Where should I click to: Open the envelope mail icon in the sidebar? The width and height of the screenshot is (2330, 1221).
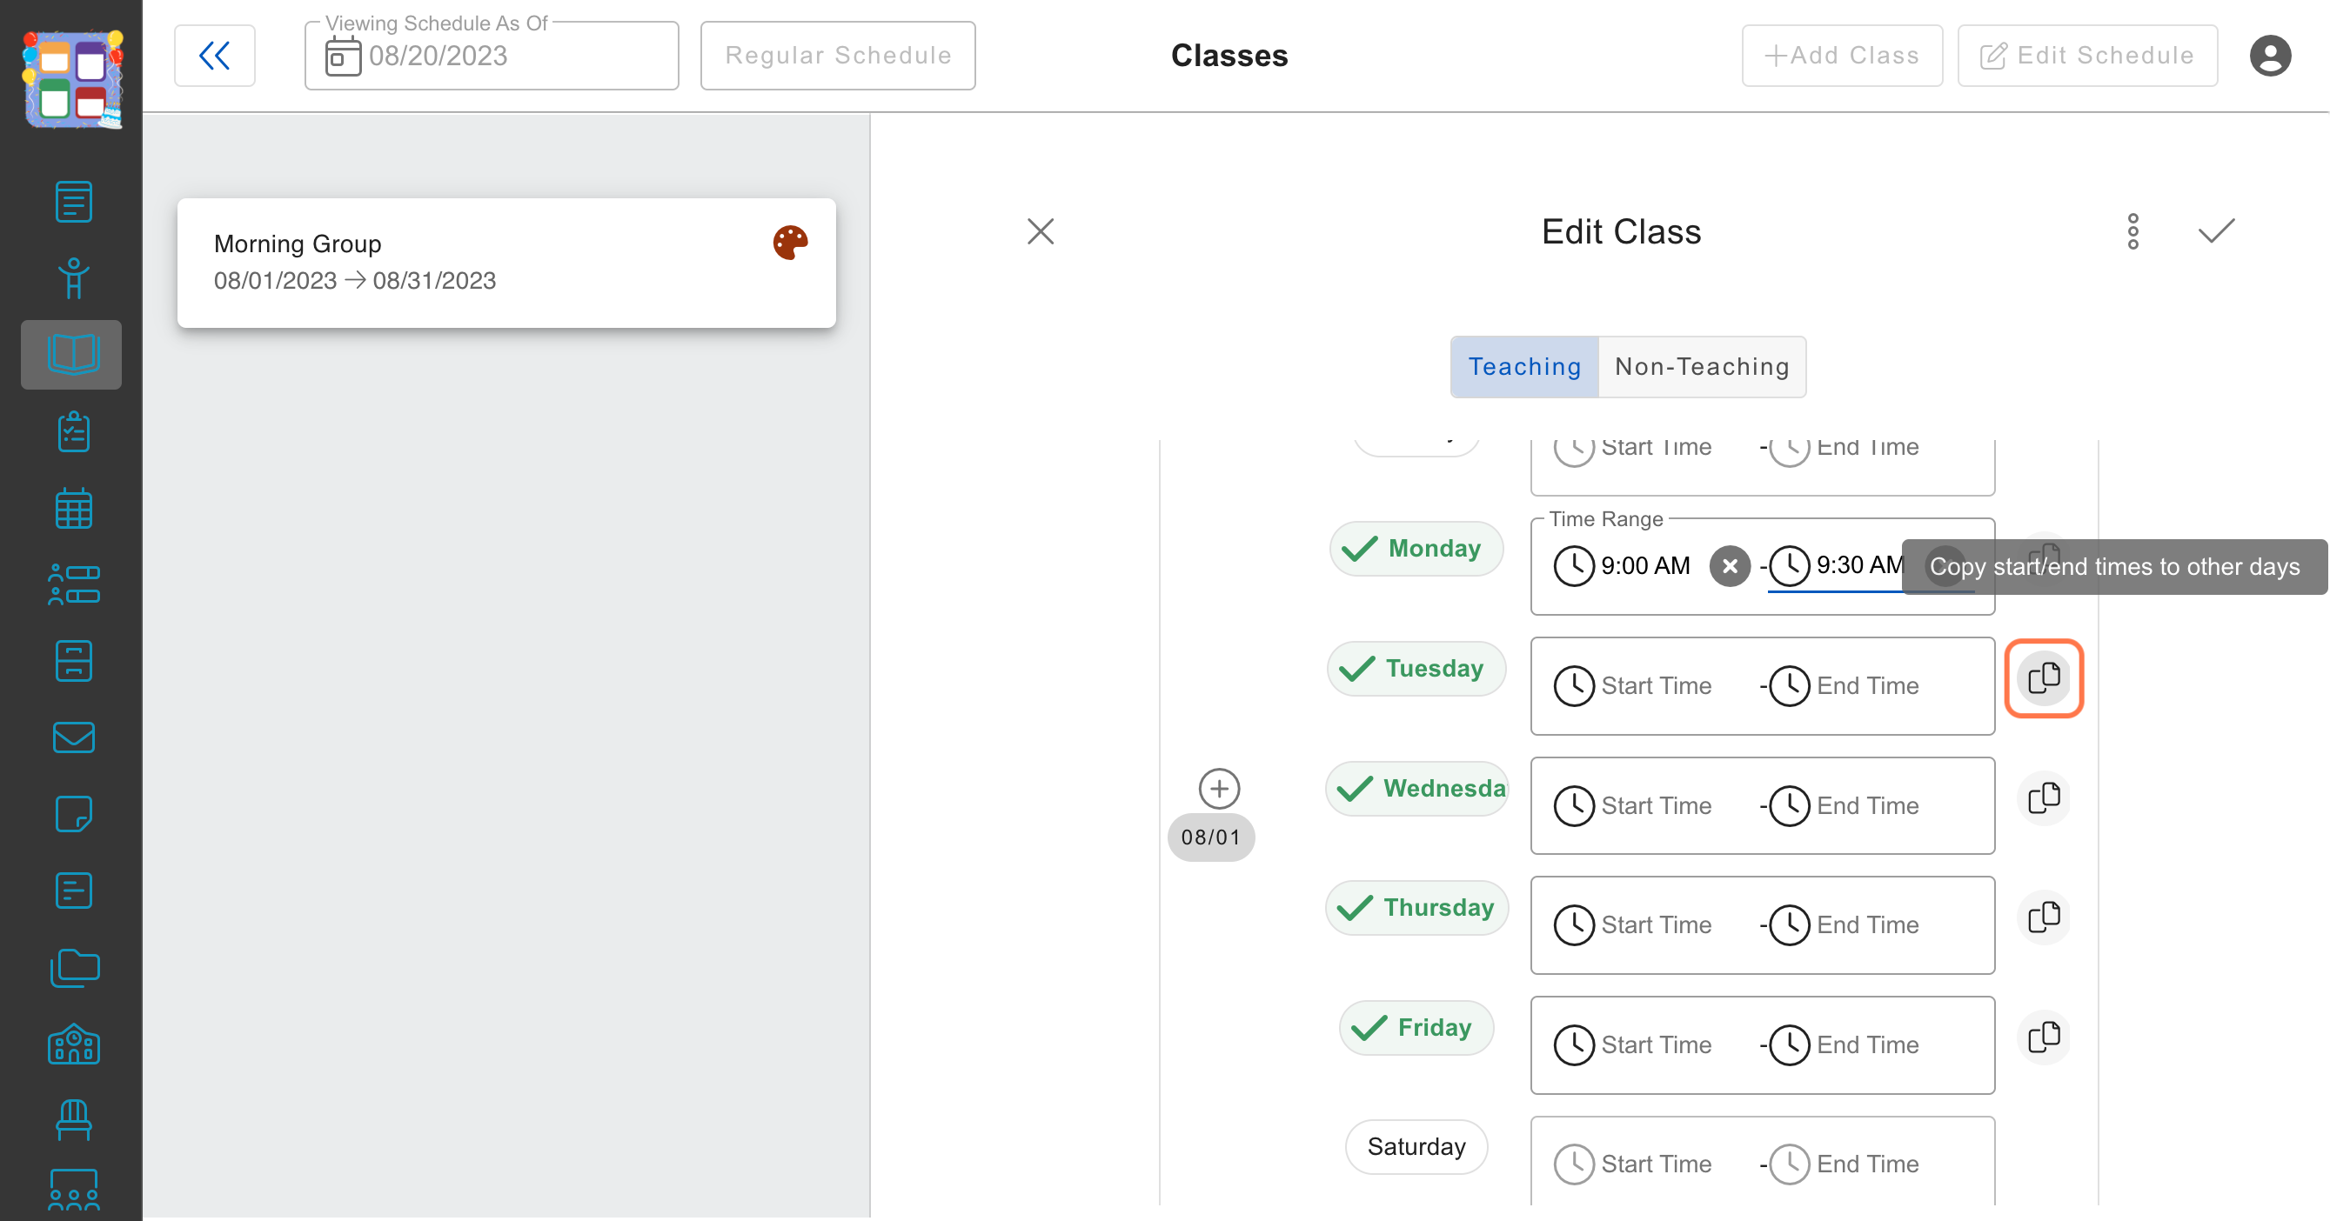[x=73, y=737]
